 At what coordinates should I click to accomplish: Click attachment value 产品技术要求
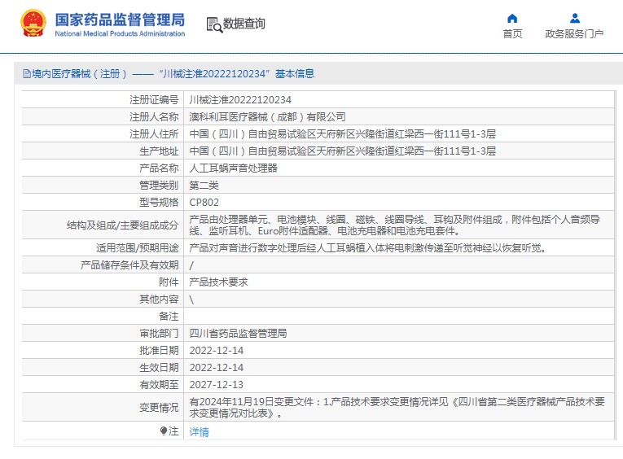click(x=218, y=282)
